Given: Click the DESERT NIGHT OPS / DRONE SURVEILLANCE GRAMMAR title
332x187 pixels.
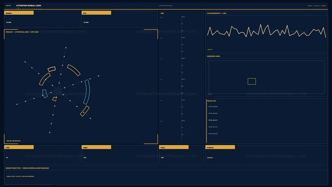Looking at the screenshot, I should pos(27,168).
